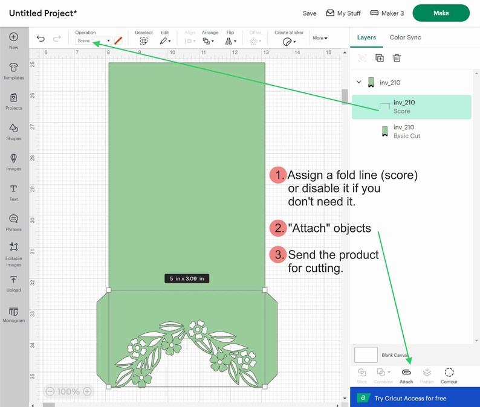Duplicate the selected layer
Viewport: 480px width, 407px height.
(x=380, y=58)
